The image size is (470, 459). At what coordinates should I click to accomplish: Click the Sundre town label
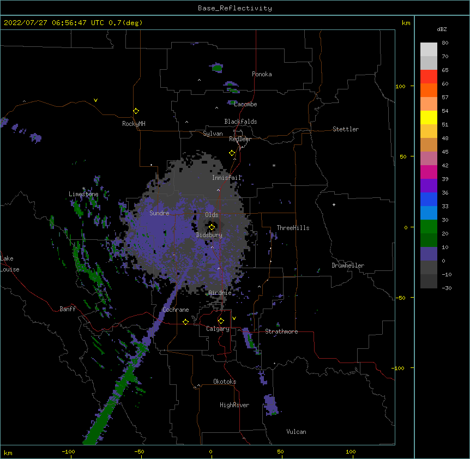pos(159,213)
